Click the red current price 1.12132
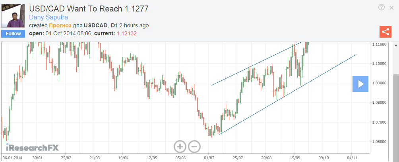 (126, 33)
